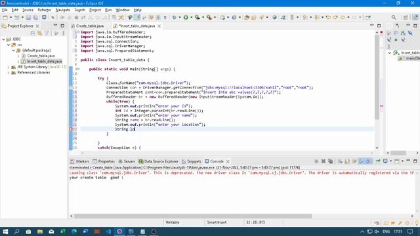The height and width of the screenshot is (236, 420).
Task: Click the editor vertical scrollbar
Action: pyautogui.click(x=377, y=77)
